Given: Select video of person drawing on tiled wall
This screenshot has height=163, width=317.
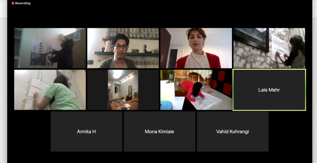Looking at the screenshot, I should 269,48.
